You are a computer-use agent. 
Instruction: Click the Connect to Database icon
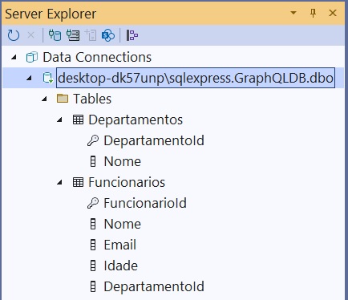point(55,35)
